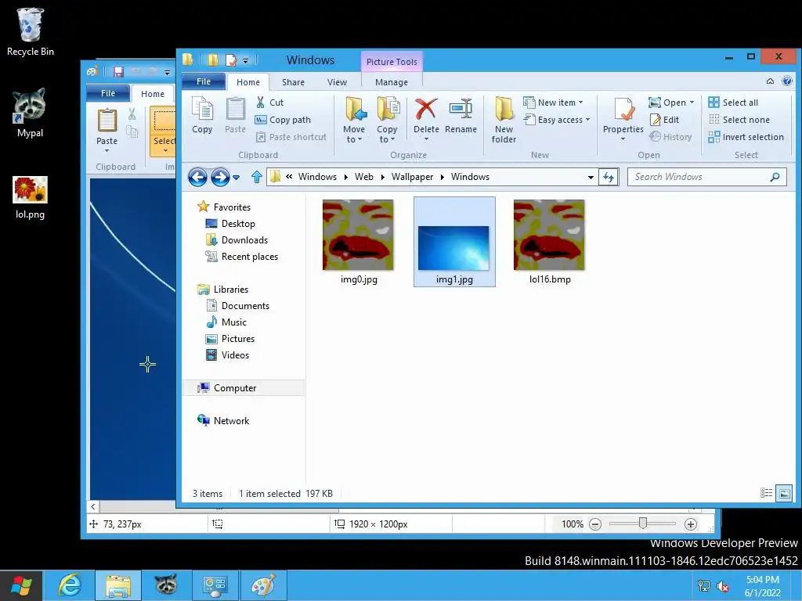Image resolution: width=802 pixels, height=601 pixels.
Task: Switch to large thumbnails view icon
Action: 784,493
